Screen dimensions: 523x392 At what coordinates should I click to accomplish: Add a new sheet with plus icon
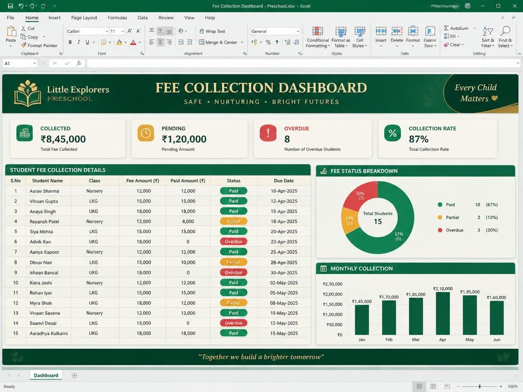pos(75,375)
